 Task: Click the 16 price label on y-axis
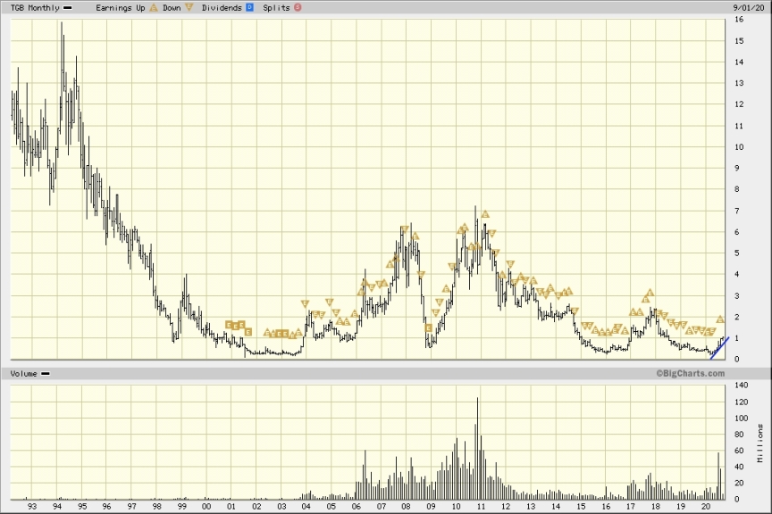click(x=739, y=41)
